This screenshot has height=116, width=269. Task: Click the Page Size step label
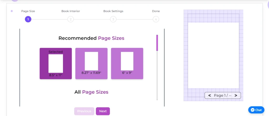[x=28, y=11]
